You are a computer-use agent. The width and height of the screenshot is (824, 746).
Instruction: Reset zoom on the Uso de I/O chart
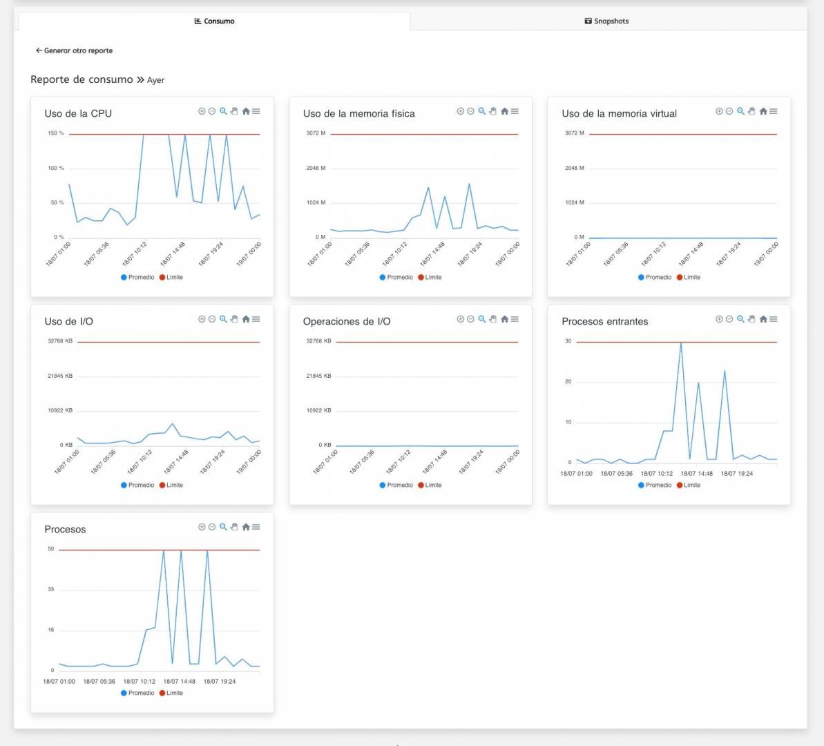[245, 319]
